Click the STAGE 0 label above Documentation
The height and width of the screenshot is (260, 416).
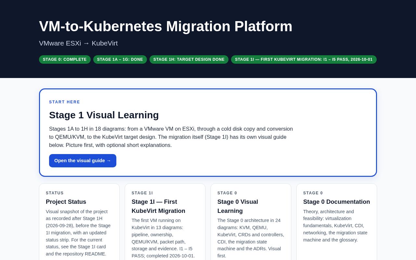313,193
